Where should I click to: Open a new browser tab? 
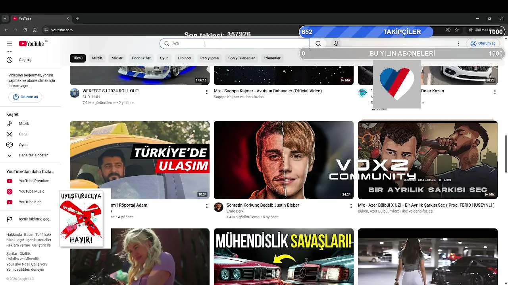coord(77,19)
